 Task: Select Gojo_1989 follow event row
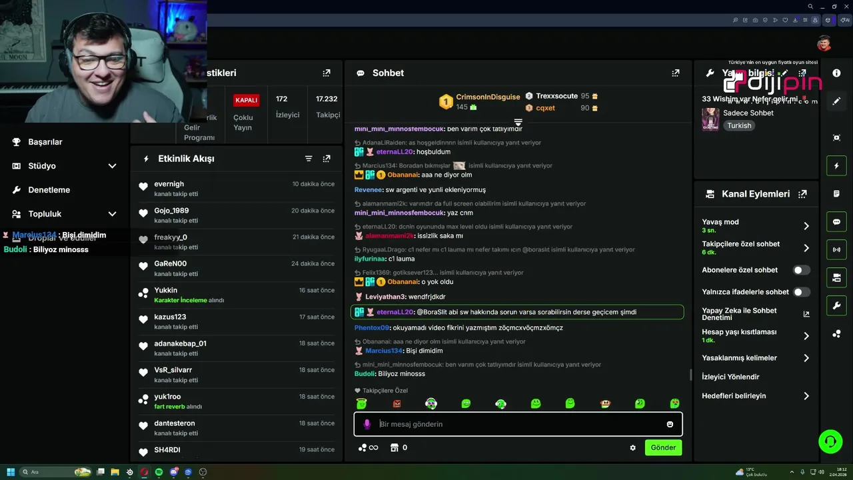click(237, 215)
